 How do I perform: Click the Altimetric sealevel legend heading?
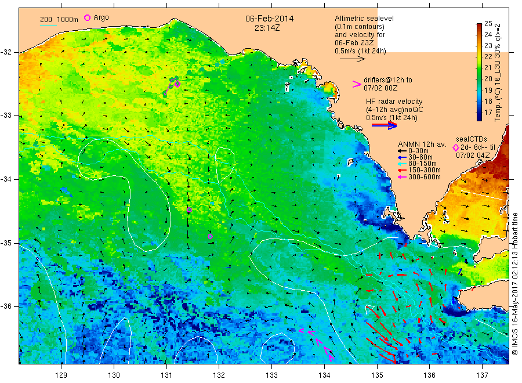coord(364,19)
